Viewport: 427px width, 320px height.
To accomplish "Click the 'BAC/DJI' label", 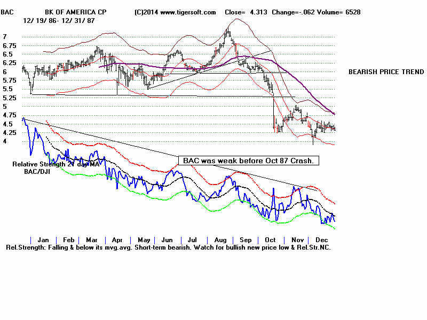I will point(37,172).
